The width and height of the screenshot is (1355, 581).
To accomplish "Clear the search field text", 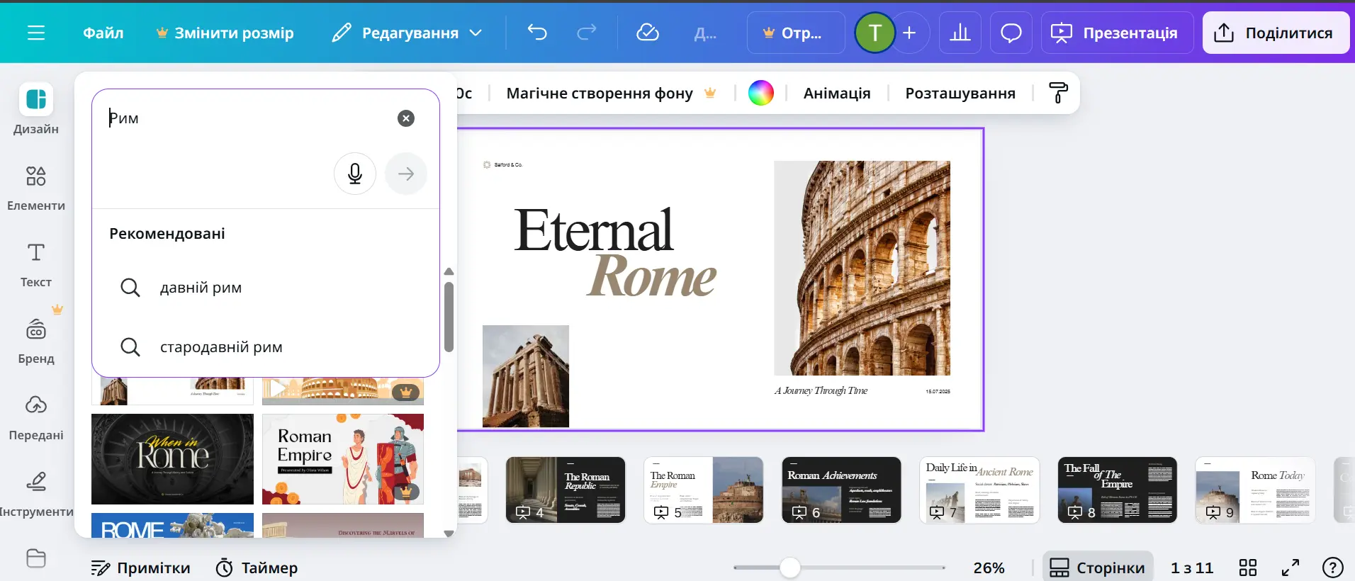I will point(405,118).
